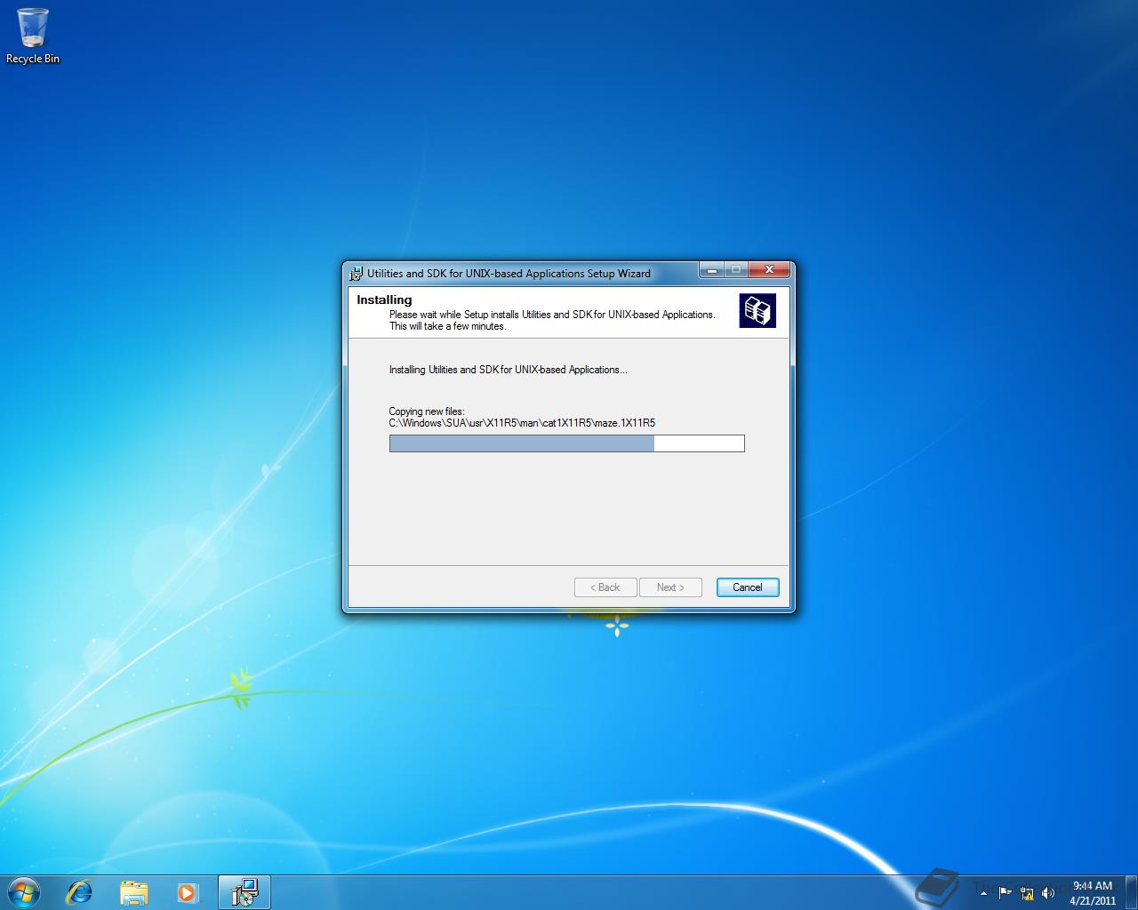Select the Setup Wizard taskbar button
The image size is (1138, 910).
pyautogui.click(x=244, y=892)
